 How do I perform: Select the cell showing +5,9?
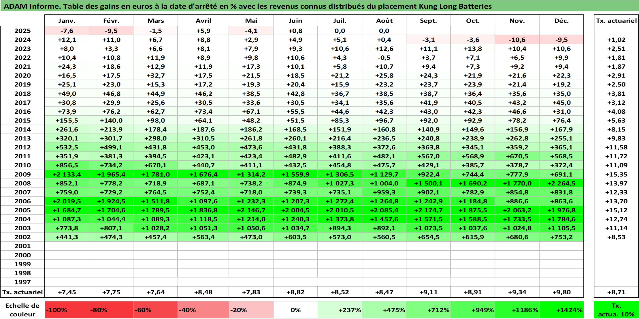[x=203, y=31]
